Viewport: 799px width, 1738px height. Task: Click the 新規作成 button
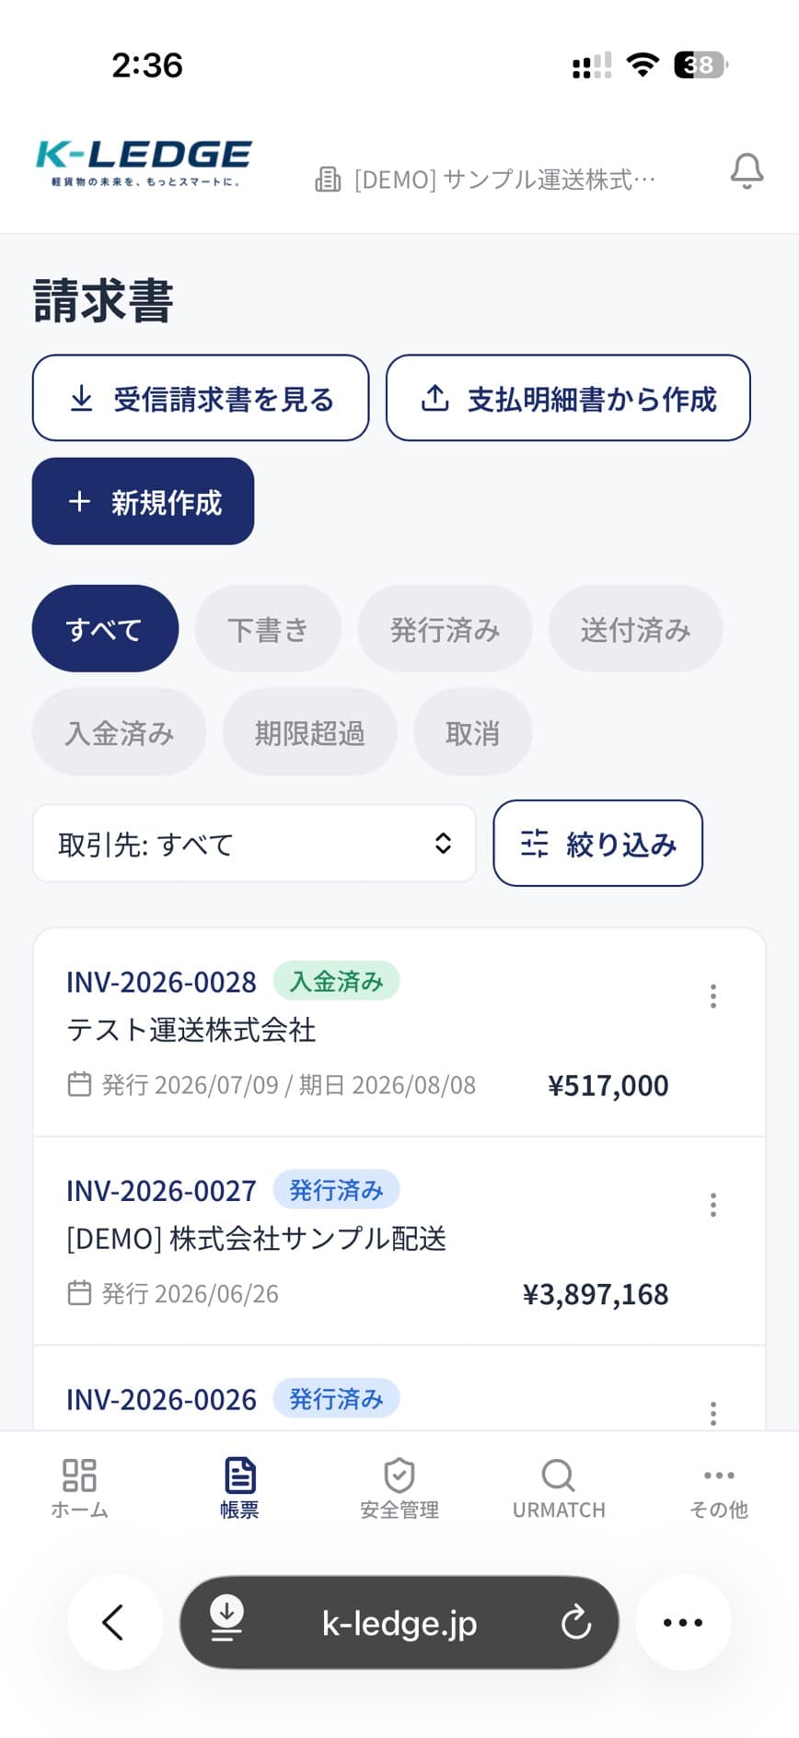[143, 501]
